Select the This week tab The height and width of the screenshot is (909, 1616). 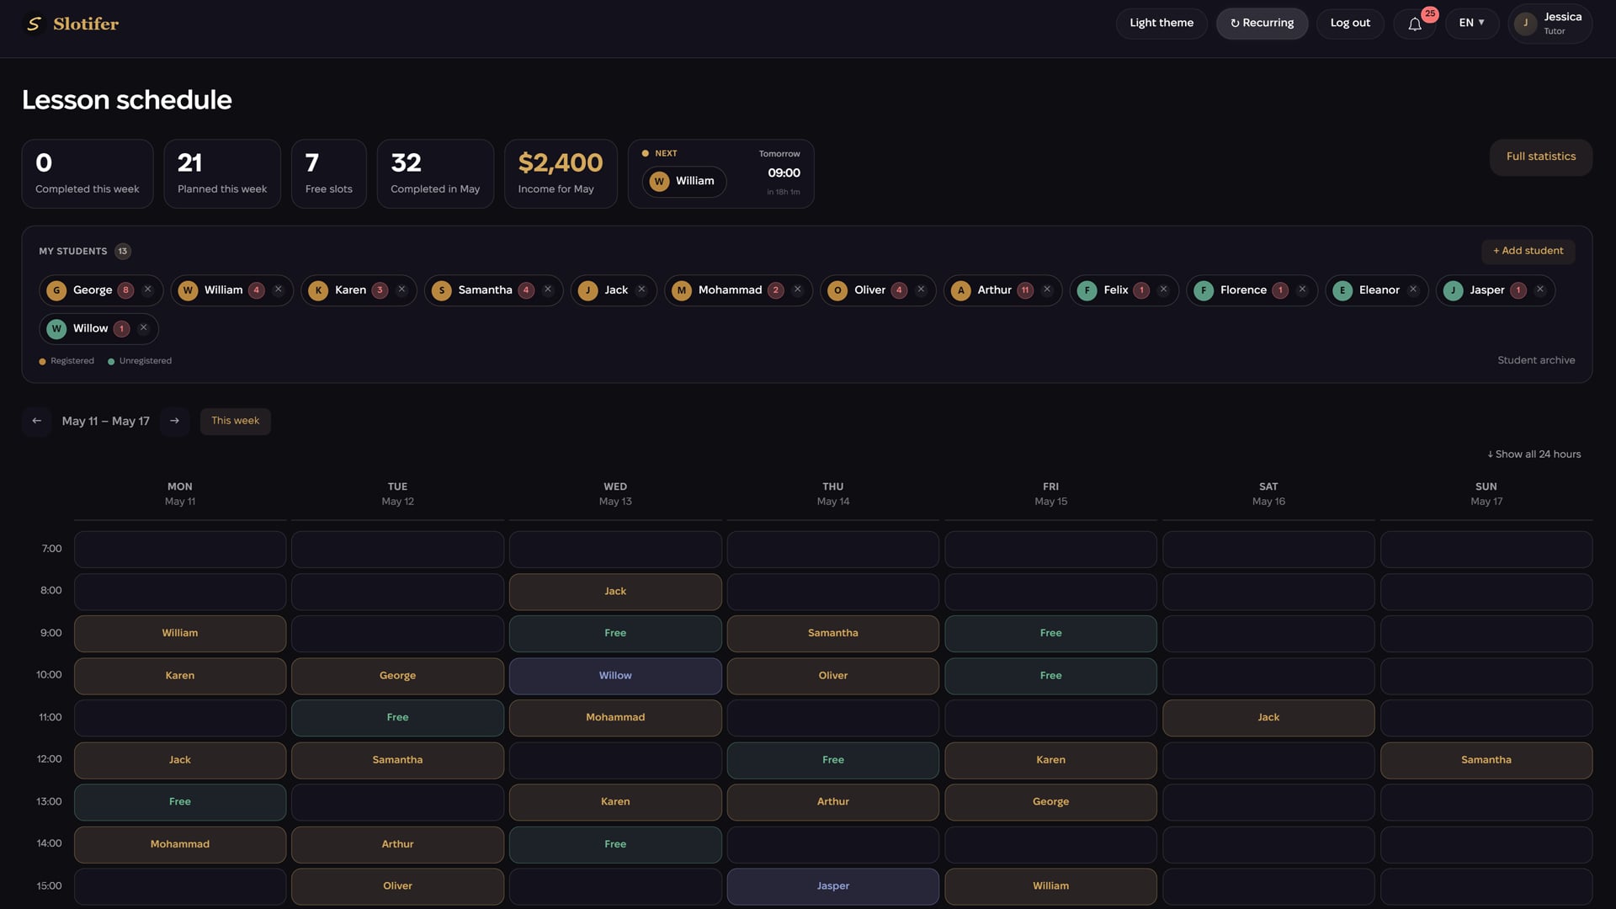tap(236, 421)
